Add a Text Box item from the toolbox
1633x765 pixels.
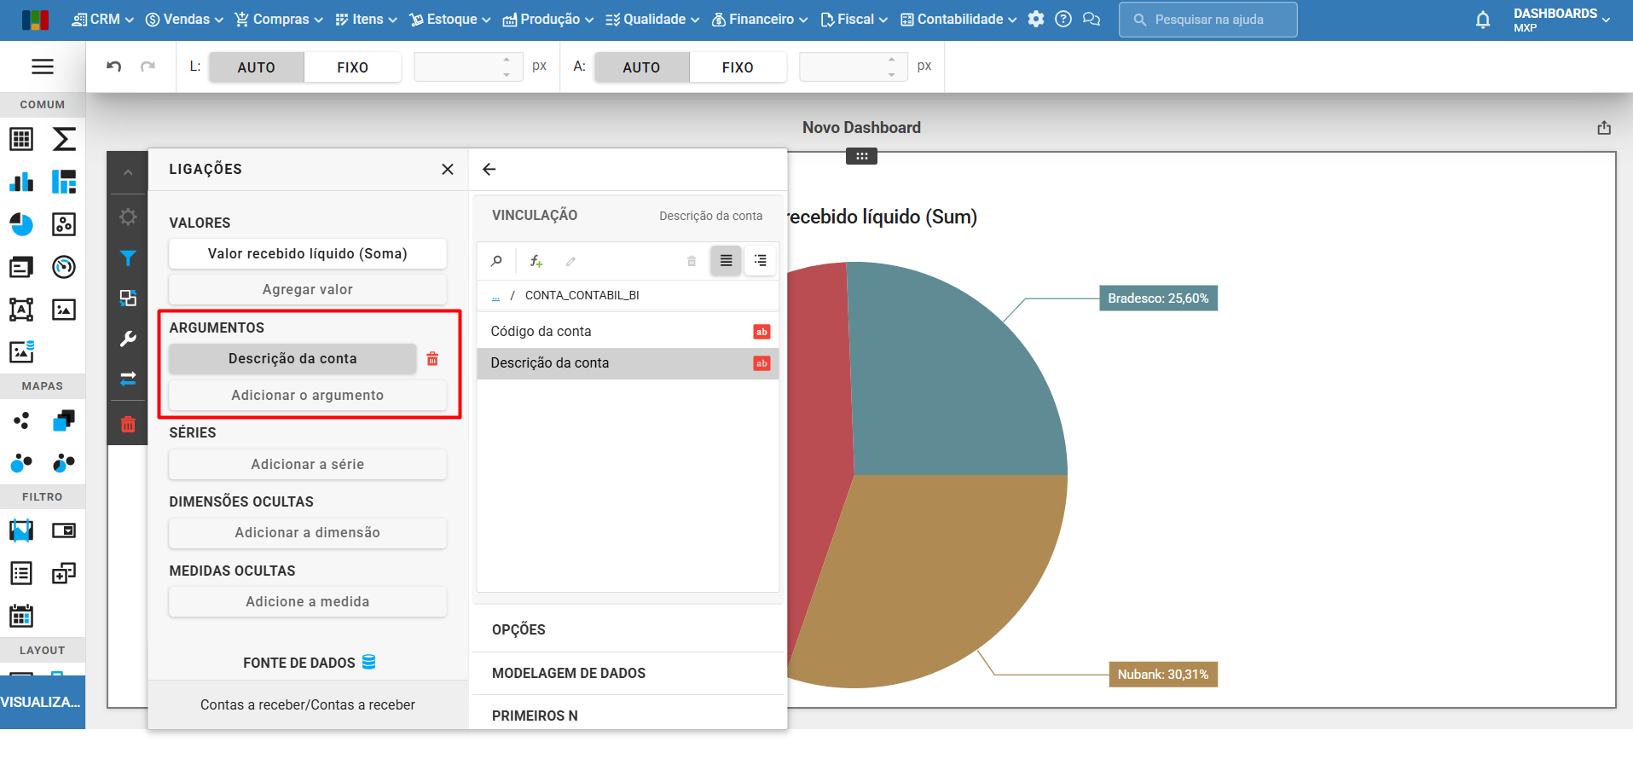pyautogui.click(x=21, y=310)
